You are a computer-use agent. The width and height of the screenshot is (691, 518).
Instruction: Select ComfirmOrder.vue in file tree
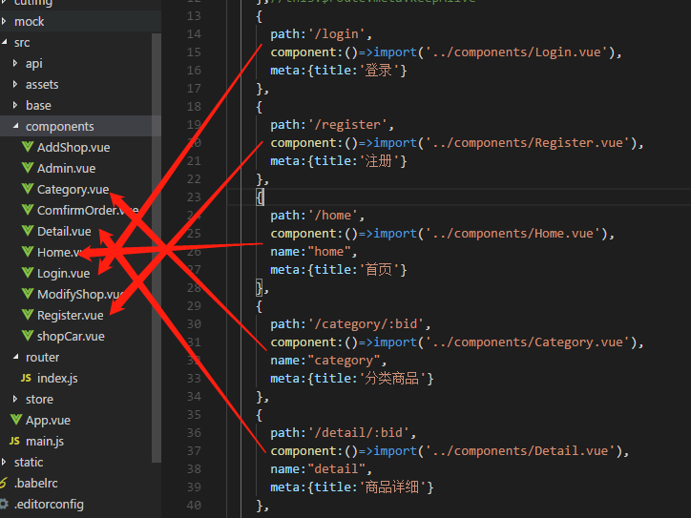tap(86, 210)
